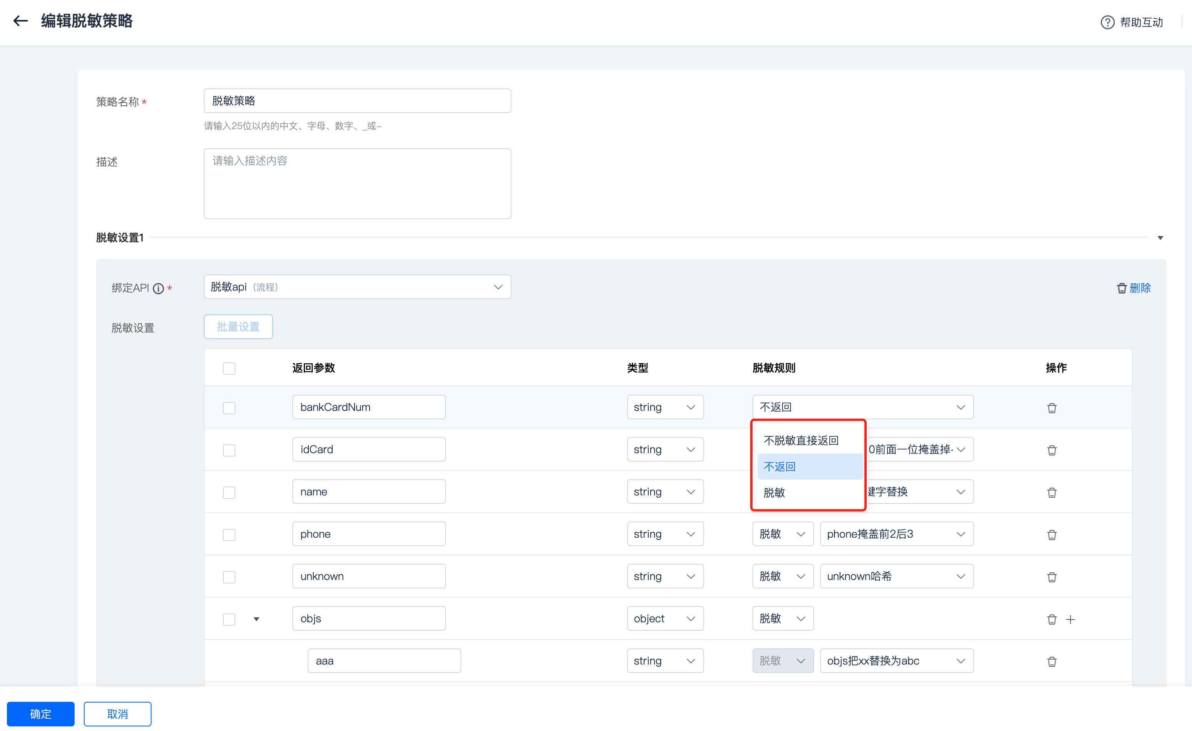Delete the unknown row
The image size is (1192, 731).
coord(1052,577)
